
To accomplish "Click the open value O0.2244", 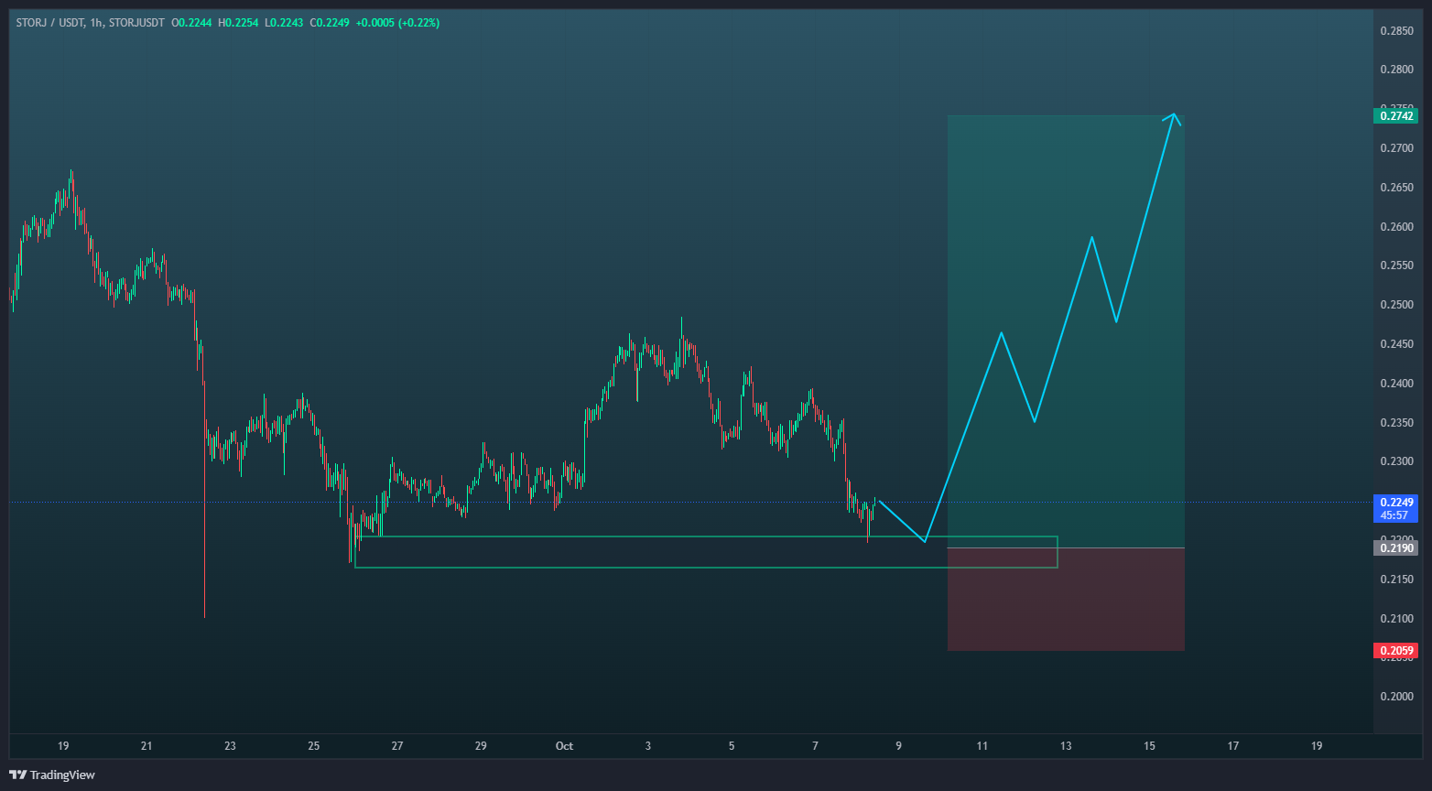I will [190, 23].
